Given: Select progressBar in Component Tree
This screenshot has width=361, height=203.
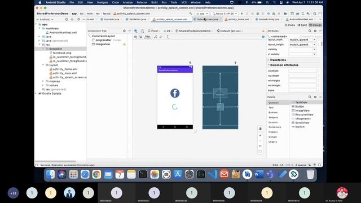Looking at the screenshot, I should tap(103, 40).
